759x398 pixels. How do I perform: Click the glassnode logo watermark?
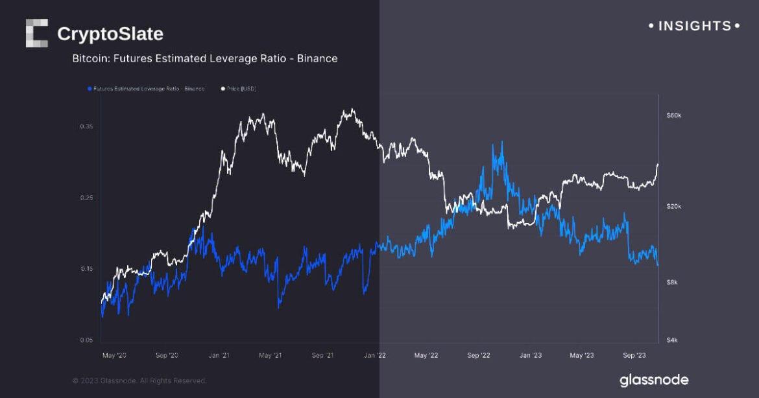[653, 380]
